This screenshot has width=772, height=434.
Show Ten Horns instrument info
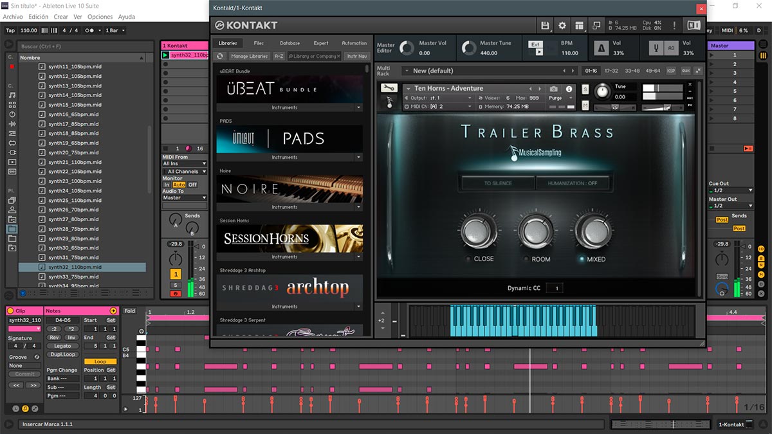pyautogui.click(x=569, y=89)
